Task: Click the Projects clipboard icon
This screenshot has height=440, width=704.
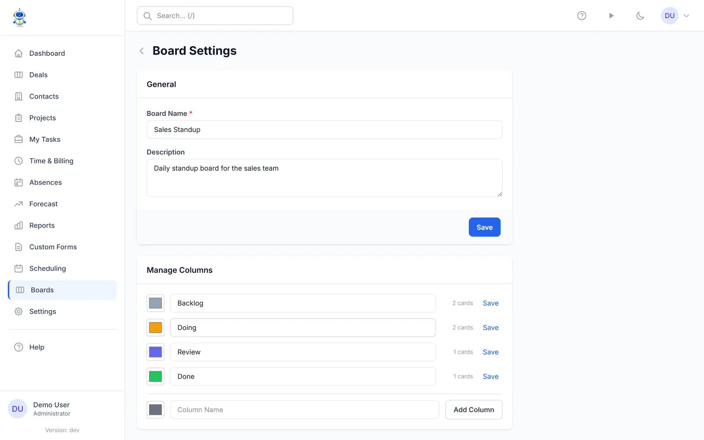Action: [x=18, y=118]
